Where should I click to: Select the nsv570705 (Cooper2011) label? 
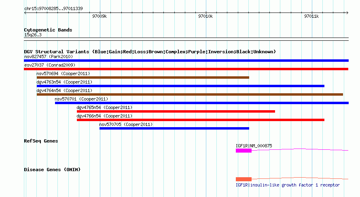pos(126,124)
